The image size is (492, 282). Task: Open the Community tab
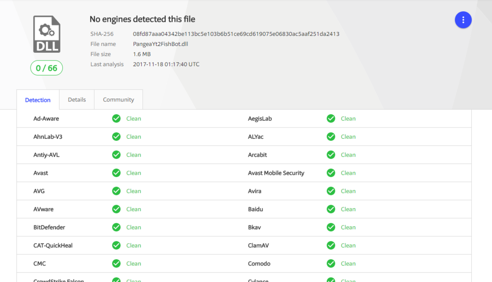click(118, 99)
